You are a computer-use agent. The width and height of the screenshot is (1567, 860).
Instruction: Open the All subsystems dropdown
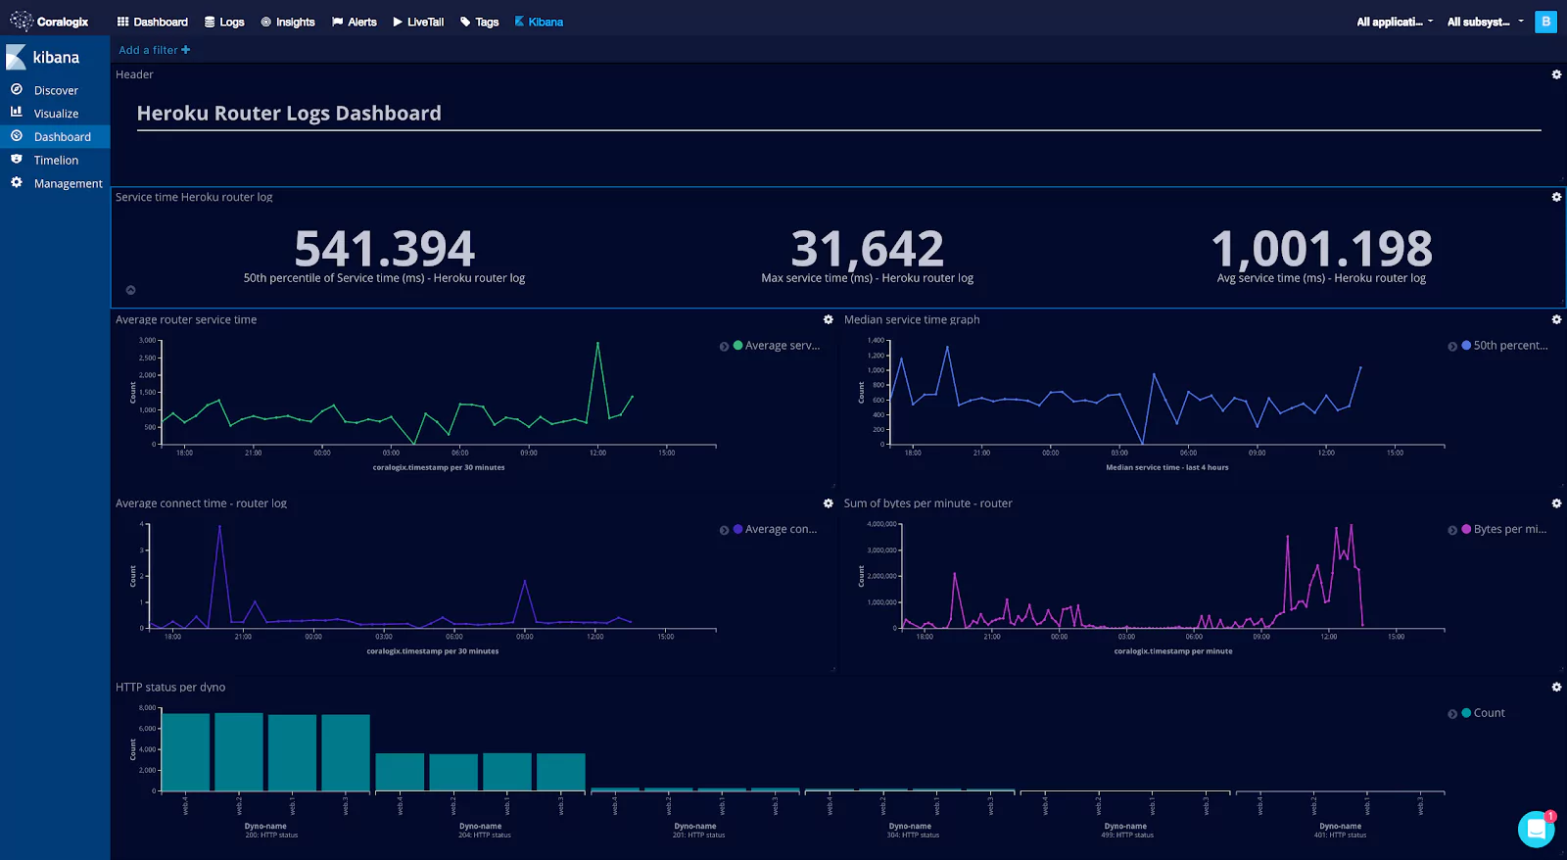[1486, 22]
